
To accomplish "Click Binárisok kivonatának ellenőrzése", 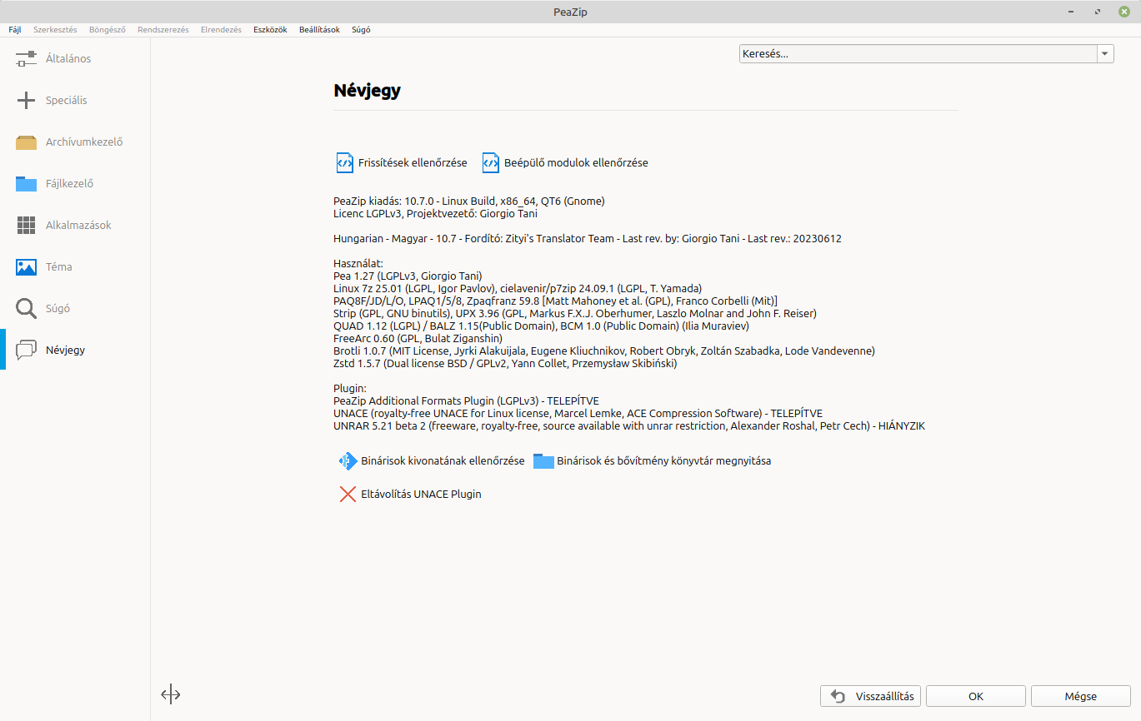I will 442,460.
